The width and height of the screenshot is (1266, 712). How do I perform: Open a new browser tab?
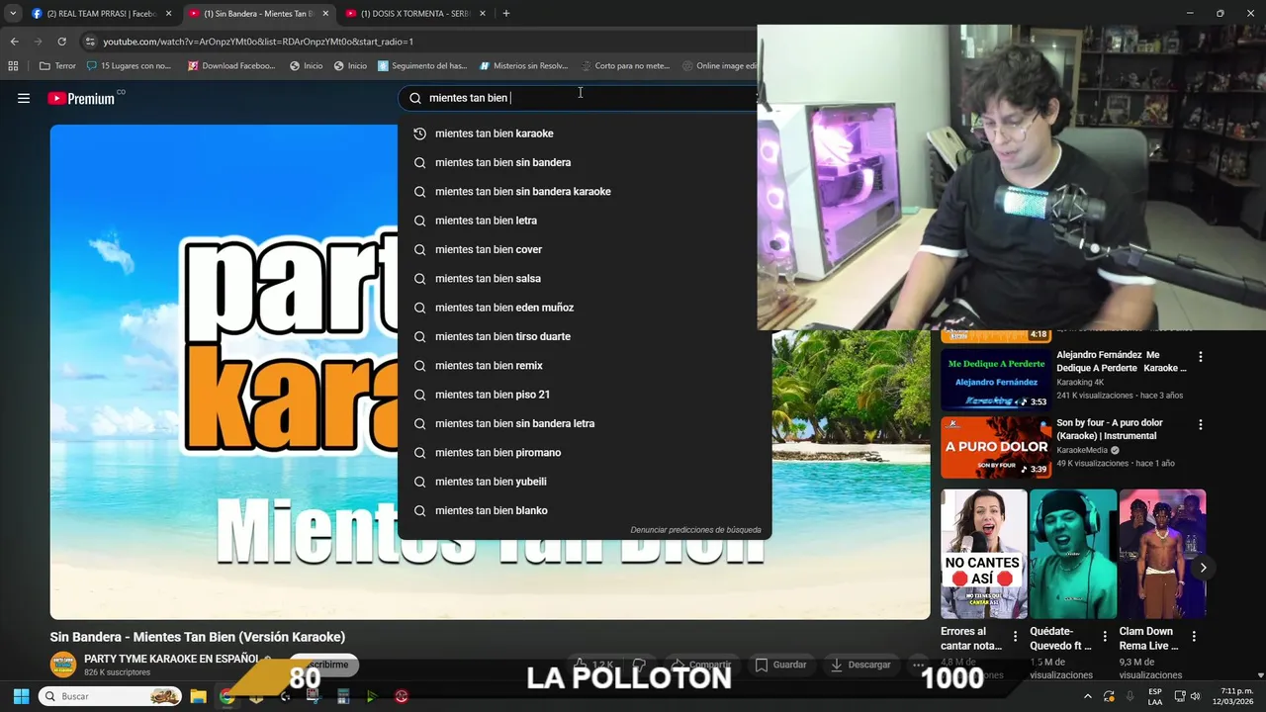point(505,14)
